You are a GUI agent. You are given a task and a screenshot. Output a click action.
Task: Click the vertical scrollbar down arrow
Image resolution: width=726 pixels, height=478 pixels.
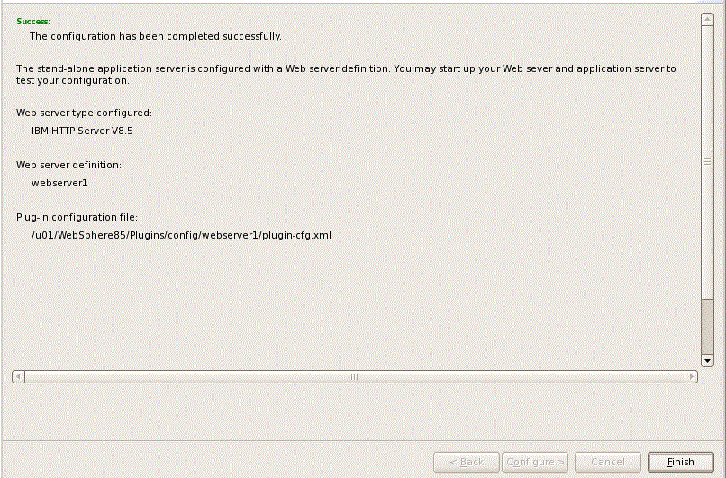coord(707,360)
